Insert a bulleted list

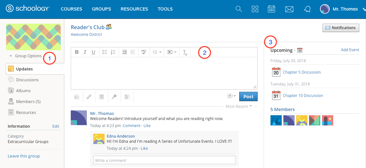tap(105, 52)
